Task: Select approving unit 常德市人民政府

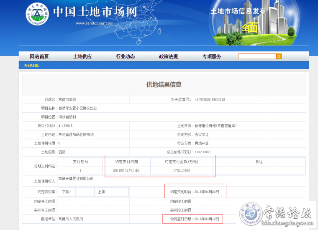Action: [x=71, y=219]
